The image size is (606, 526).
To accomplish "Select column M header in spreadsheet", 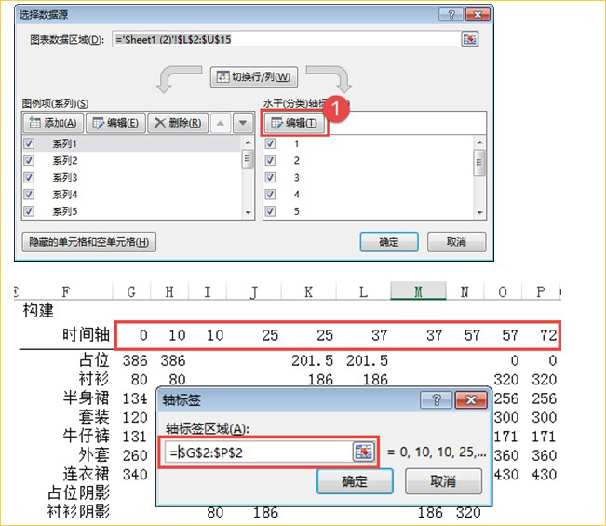I will click(x=418, y=291).
